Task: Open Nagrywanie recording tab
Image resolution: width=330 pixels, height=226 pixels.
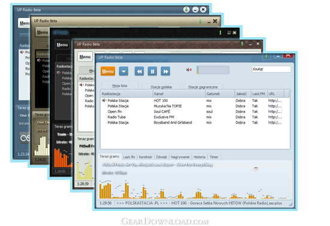Action: click(180, 157)
